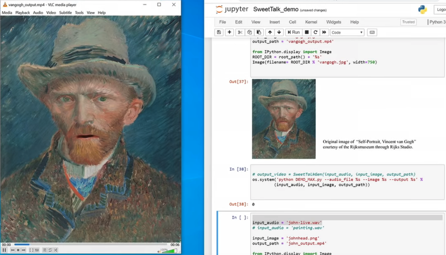Cut selected cells with scissors icon
This screenshot has width=446, height=255.
(x=240, y=32)
